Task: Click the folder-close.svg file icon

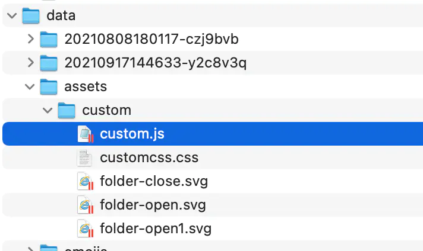Action: pos(86,181)
